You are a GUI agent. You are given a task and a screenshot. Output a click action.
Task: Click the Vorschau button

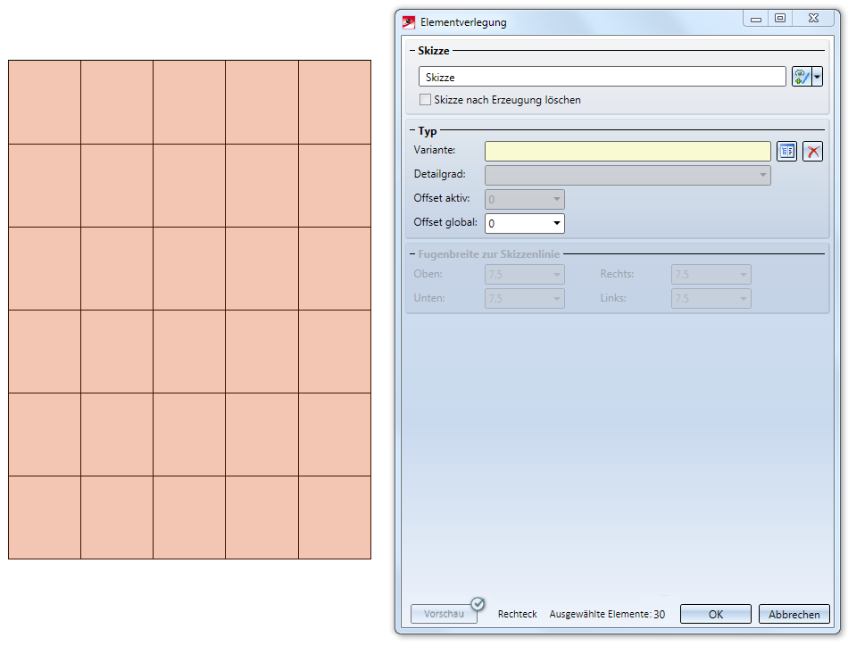[444, 614]
